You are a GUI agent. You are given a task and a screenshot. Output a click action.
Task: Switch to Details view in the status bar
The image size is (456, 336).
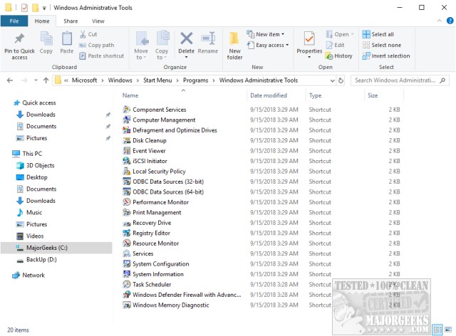click(437, 330)
